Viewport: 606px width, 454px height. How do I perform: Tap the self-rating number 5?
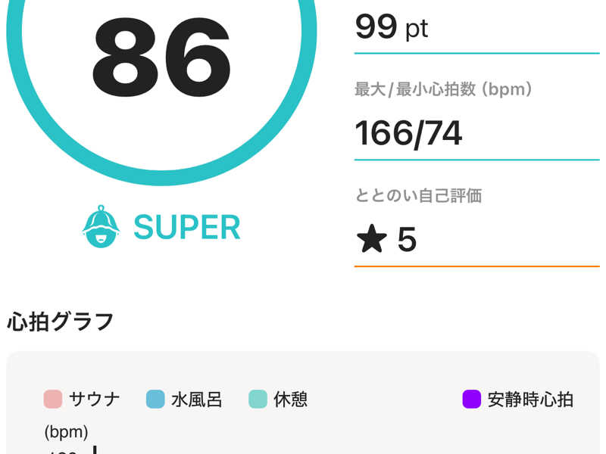(407, 239)
